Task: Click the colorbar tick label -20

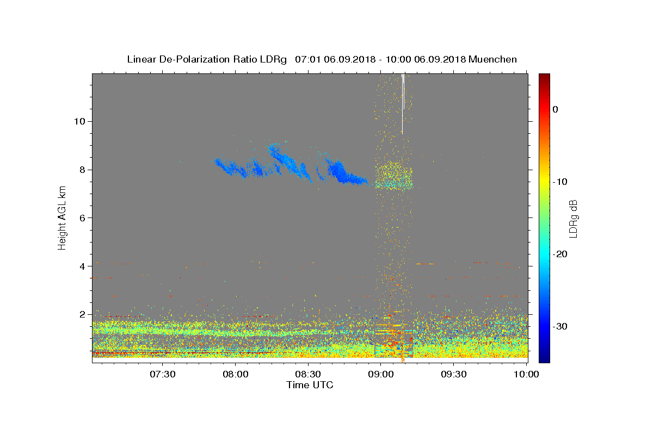Action: coord(560,254)
